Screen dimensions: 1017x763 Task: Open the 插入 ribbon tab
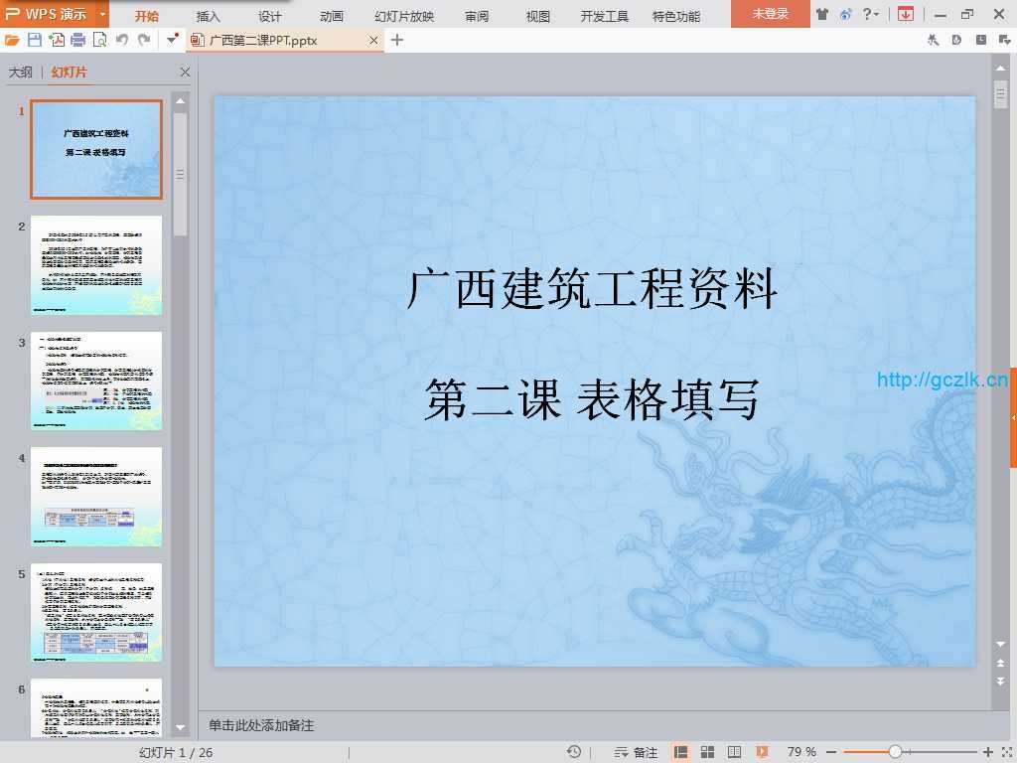209,16
